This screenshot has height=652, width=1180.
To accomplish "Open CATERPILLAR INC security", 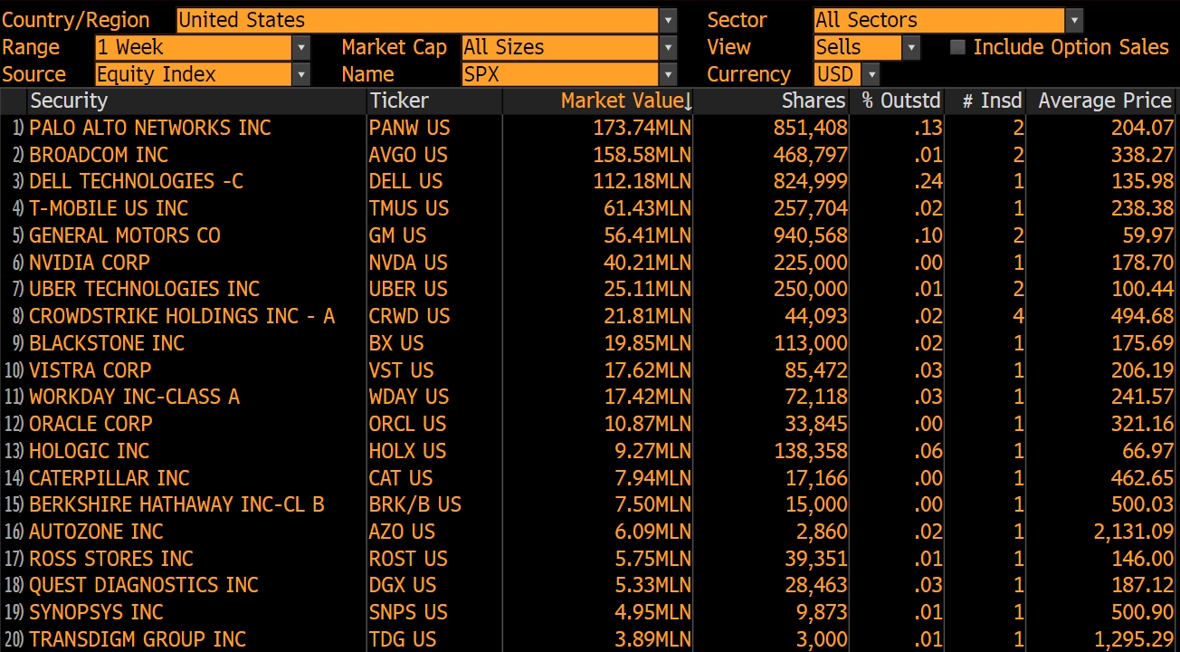I will point(109,478).
